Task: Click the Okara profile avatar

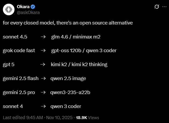Action: pos(9,9)
